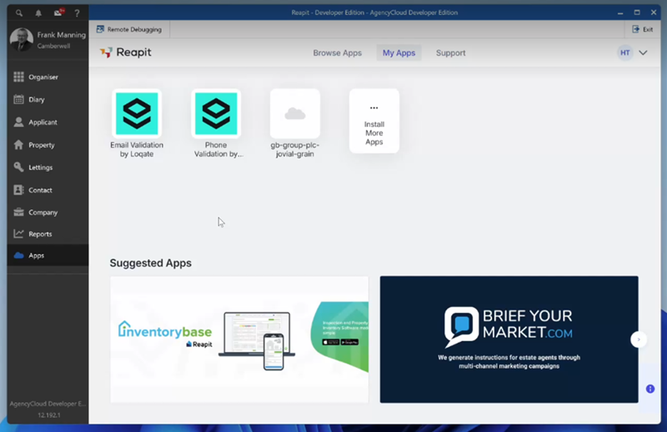Image resolution: width=667 pixels, height=432 pixels.
Task: Open the InventoryBase suggested app banner
Action: point(239,339)
